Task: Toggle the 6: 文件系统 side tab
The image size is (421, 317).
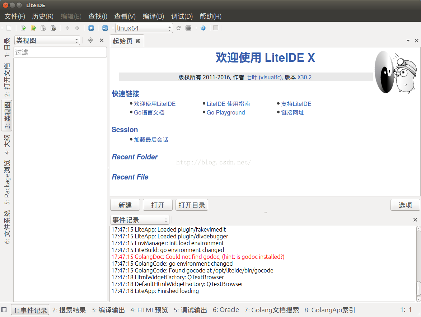Action: [x=7, y=227]
